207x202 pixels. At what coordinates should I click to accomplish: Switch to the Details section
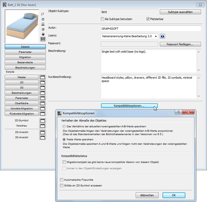tap(25, 47)
